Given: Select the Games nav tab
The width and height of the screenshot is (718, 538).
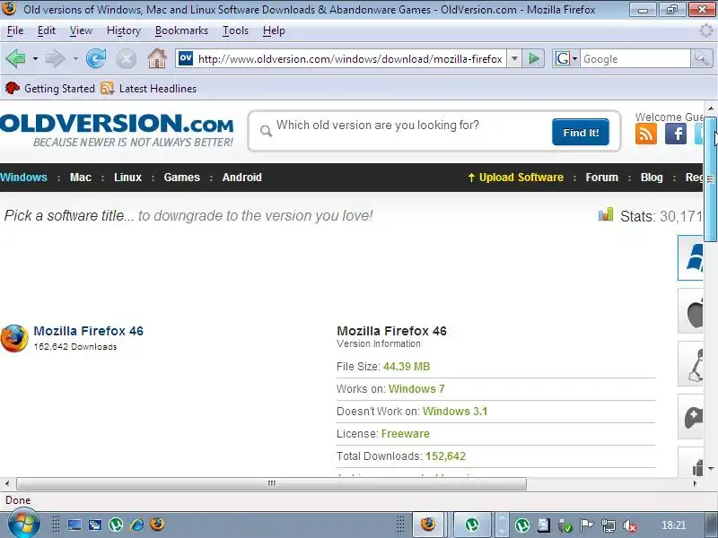Looking at the screenshot, I should (182, 178).
